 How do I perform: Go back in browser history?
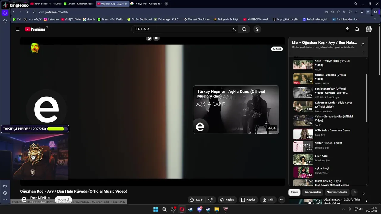pos(14,12)
